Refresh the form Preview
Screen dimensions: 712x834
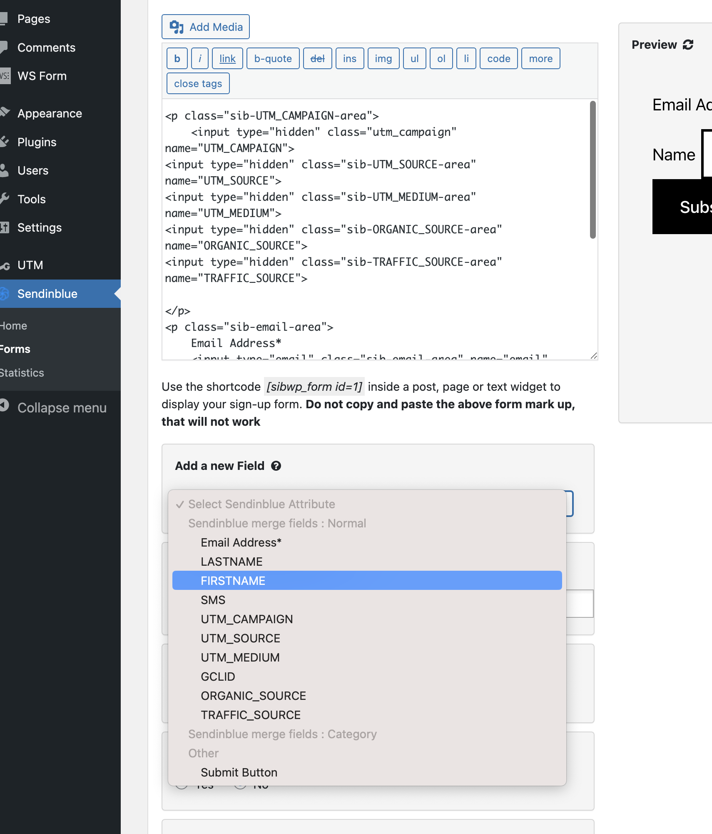688,45
